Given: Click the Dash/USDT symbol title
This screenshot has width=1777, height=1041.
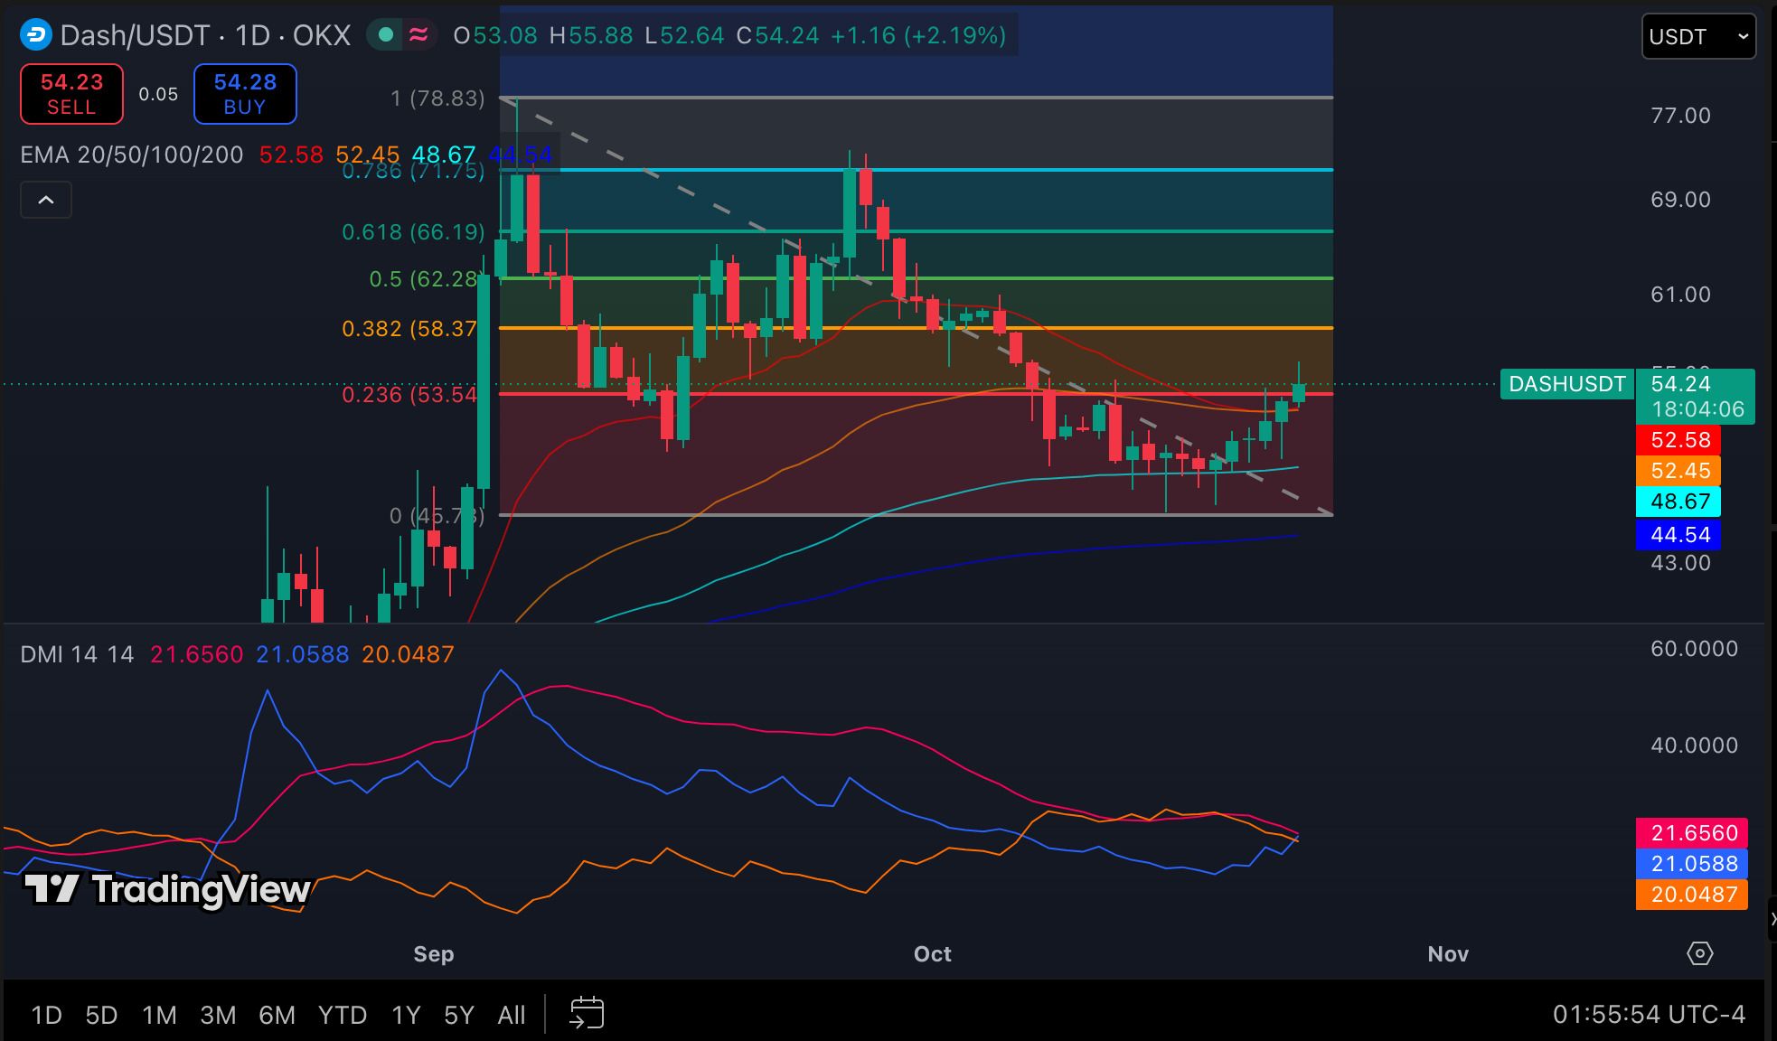Looking at the screenshot, I should (x=205, y=35).
